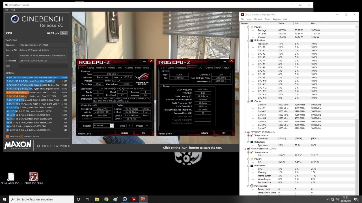362x203 pixels.
Task: Collapse the GPU Utilizations node above Memory
Action: [x=248, y=166]
